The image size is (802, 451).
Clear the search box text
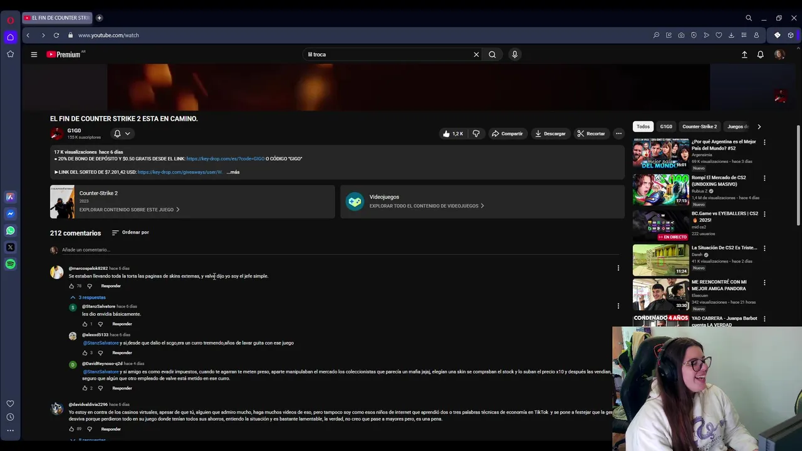(x=476, y=54)
